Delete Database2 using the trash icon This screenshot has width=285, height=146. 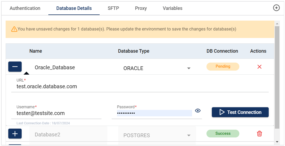[x=259, y=134]
